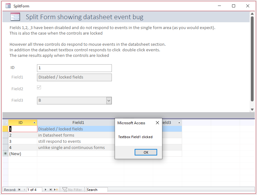This screenshot has width=257, height=195.
Task: Minimize the SplitForm window
Action: [219, 6]
